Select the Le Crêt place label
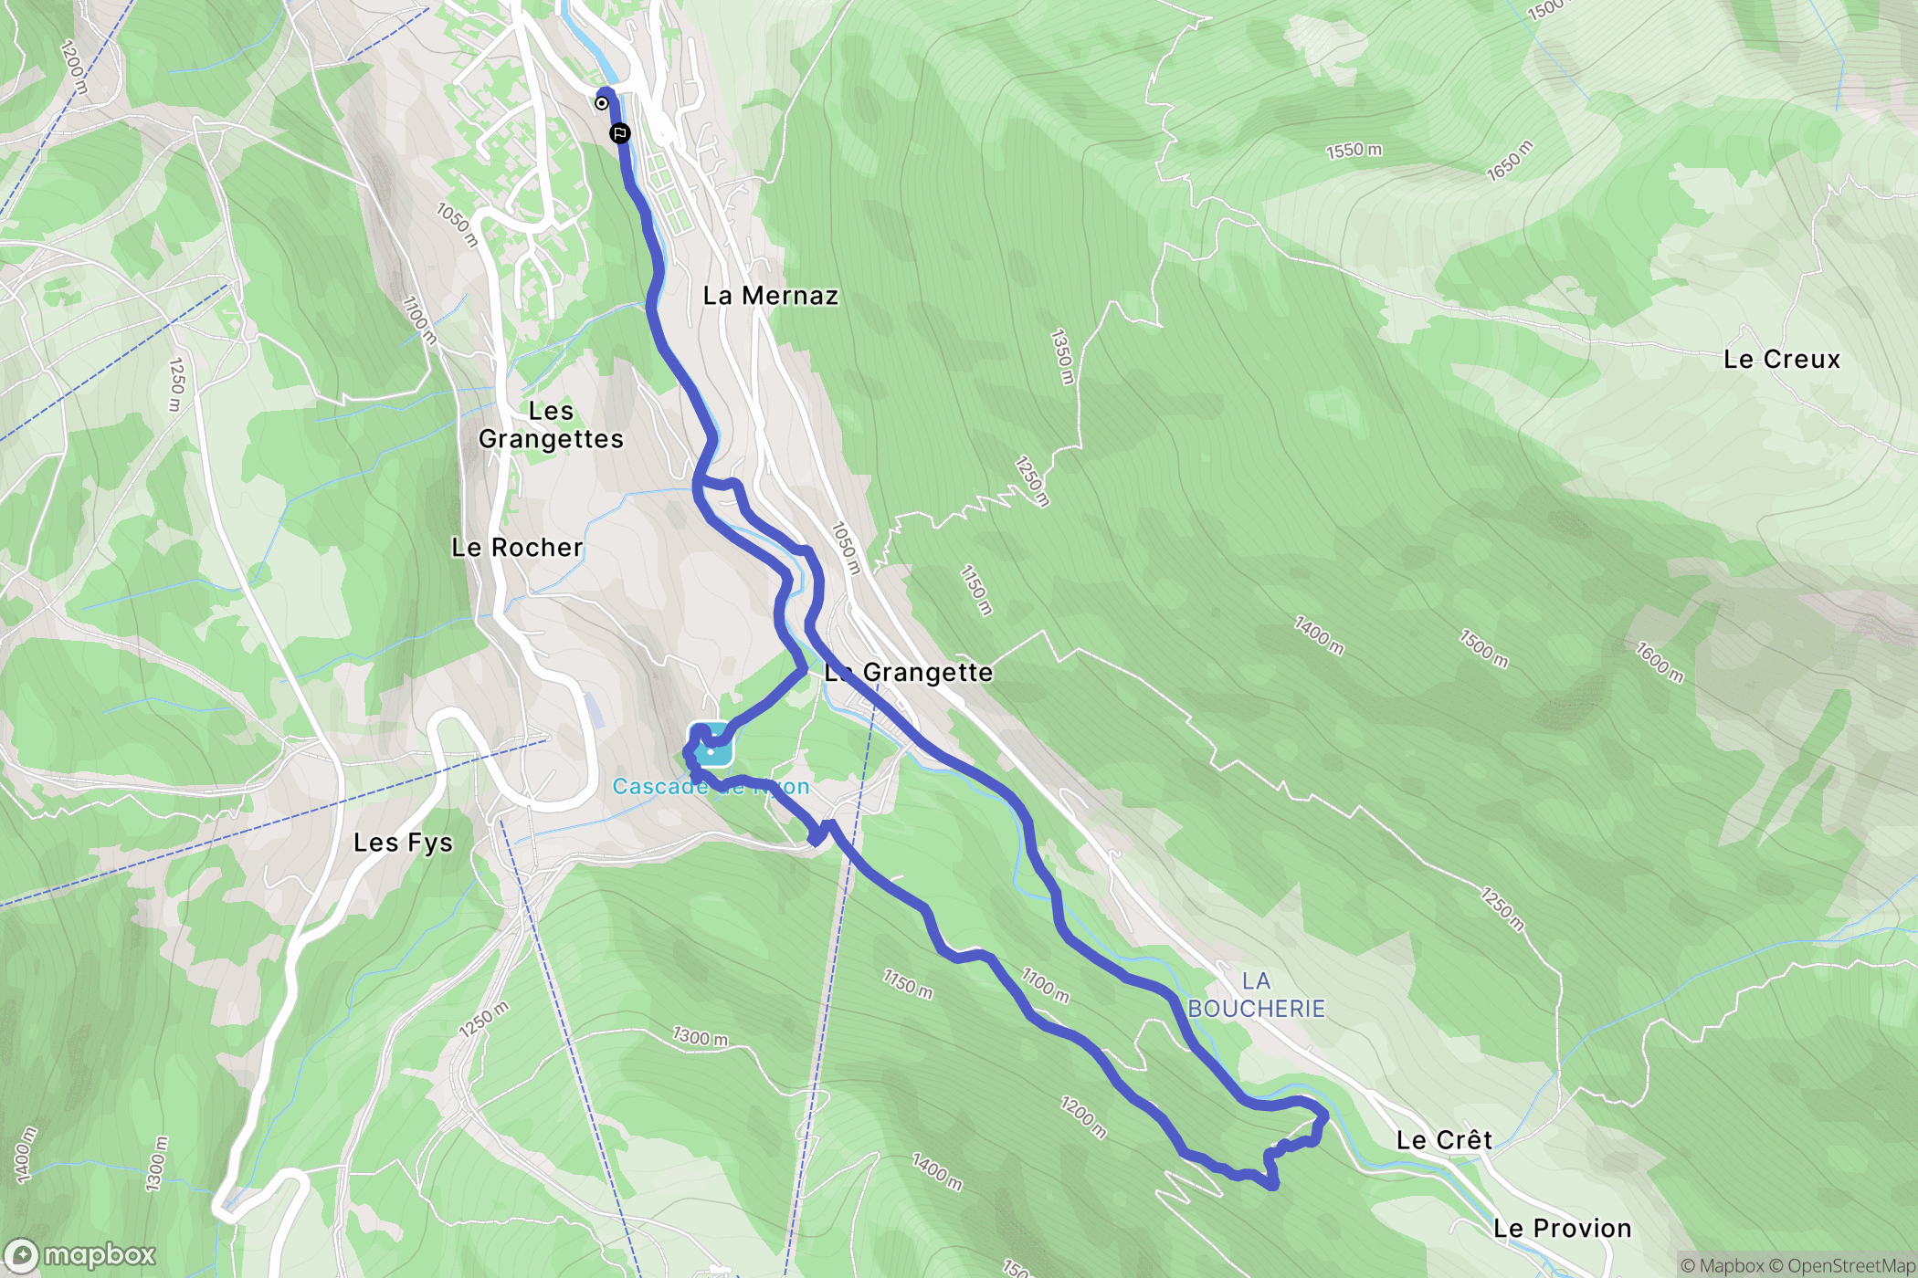This screenshot has width=1918, height=1278. pyautogui.click(x=1444, y=1140)
